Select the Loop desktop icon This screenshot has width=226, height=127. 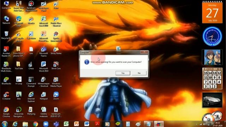(x=19, y=81)
